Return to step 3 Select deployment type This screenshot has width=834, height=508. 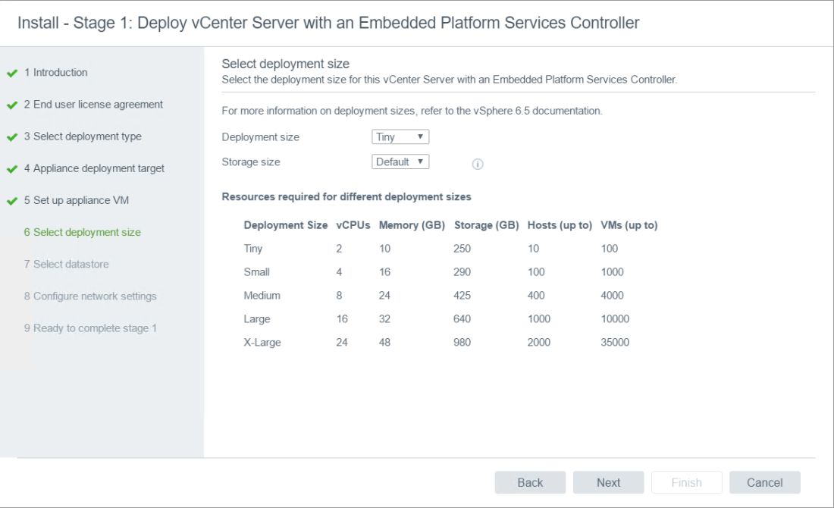pyautogui.click(x=86, y=136)
